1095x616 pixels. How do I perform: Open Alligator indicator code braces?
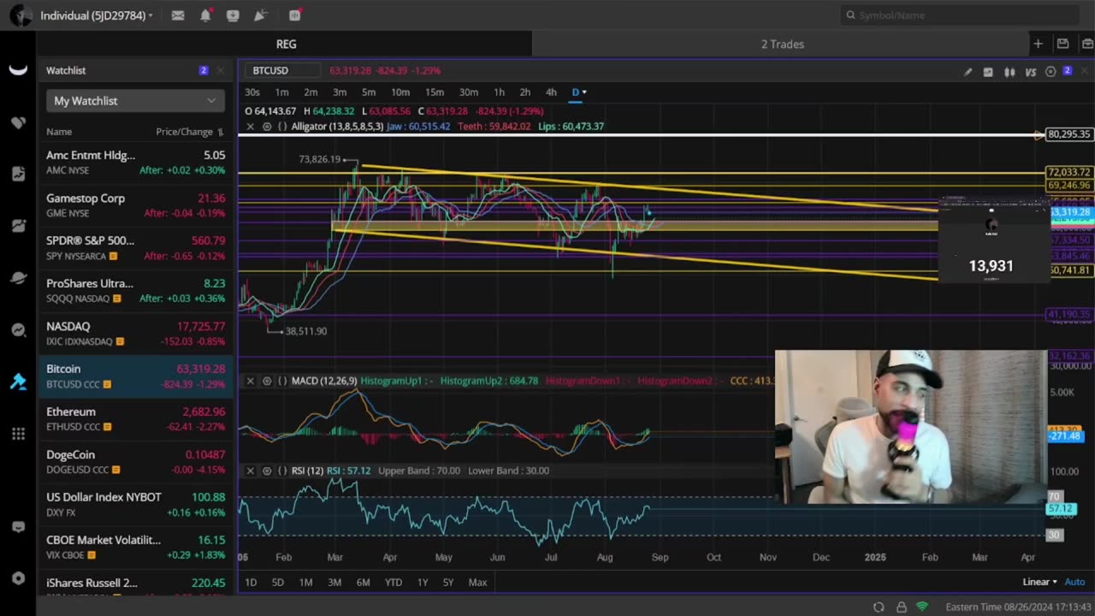[282, 127]
